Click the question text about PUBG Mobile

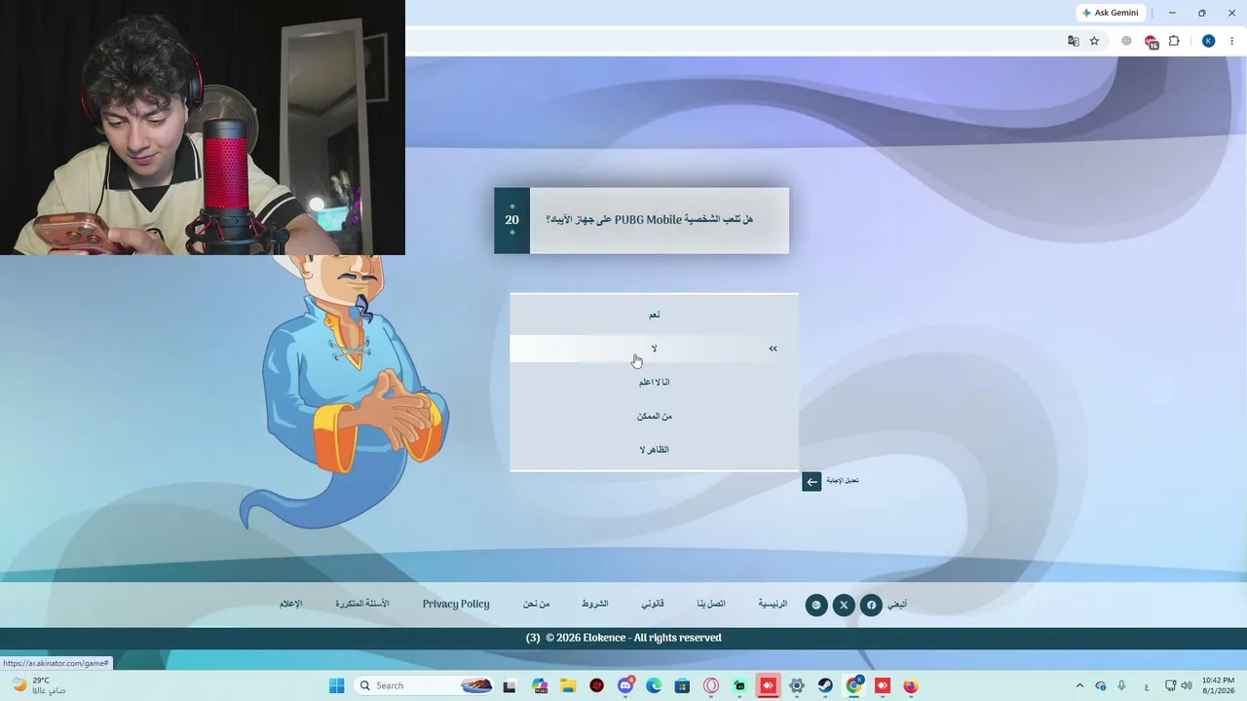pyautogui.click(x=649, y=220)
